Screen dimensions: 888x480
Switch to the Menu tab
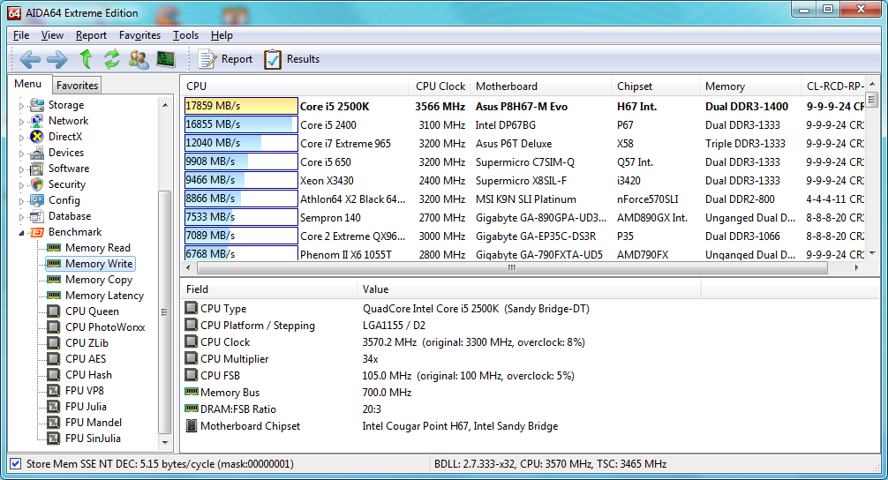pos(28,84)
